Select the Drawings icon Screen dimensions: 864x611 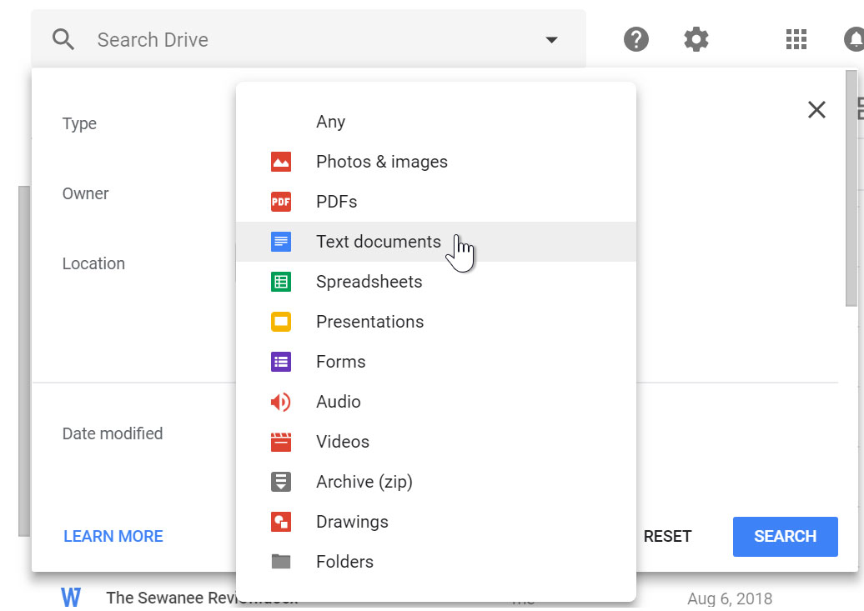tap(283, 521)
